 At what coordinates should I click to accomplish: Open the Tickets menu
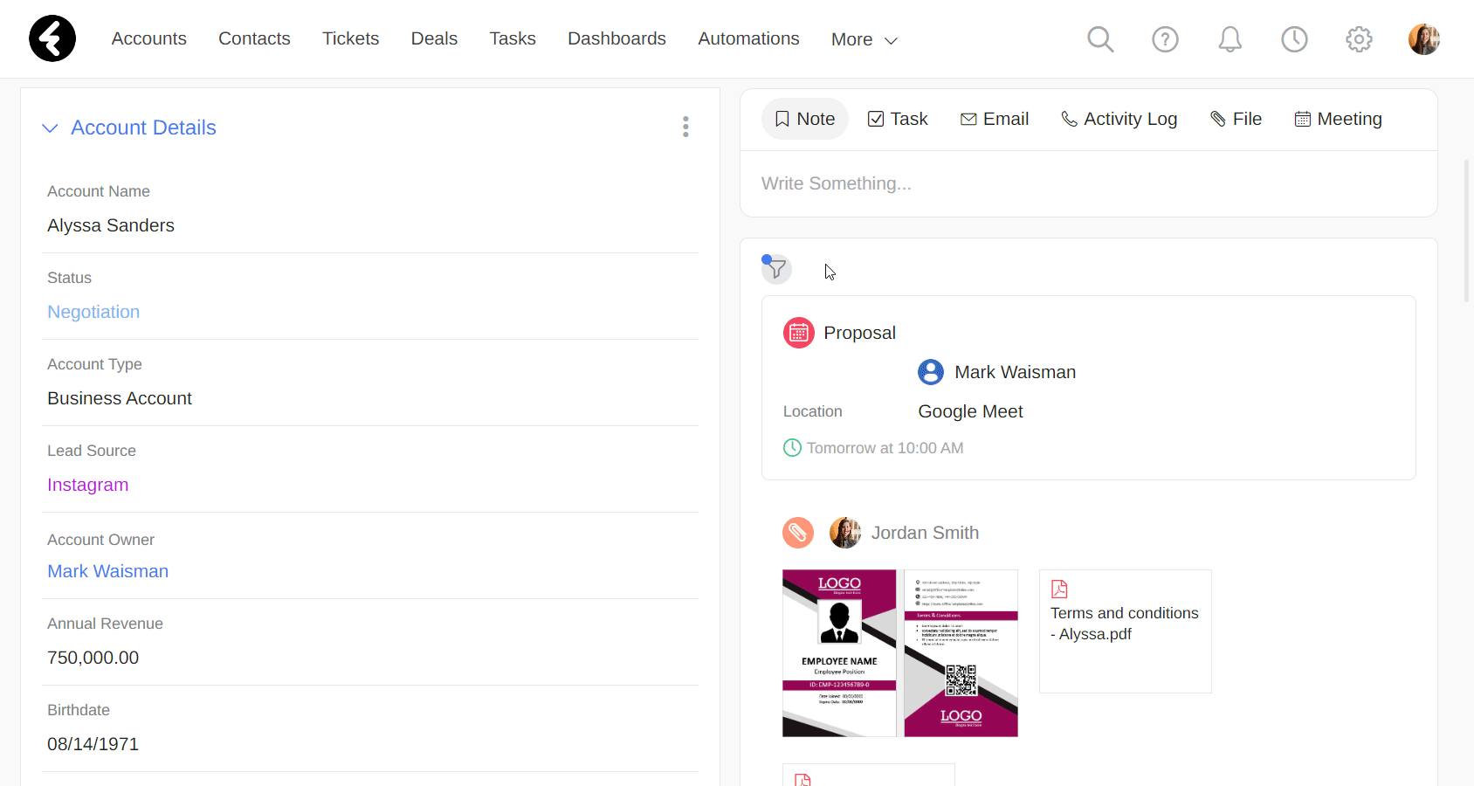pos(350,38)
